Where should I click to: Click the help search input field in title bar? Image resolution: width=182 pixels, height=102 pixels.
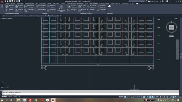pyautogui.click(x=136, y=1)
